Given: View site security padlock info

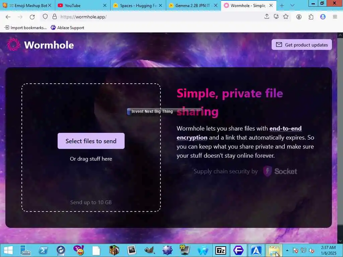Looking at the screenshot, I should 55,17.
